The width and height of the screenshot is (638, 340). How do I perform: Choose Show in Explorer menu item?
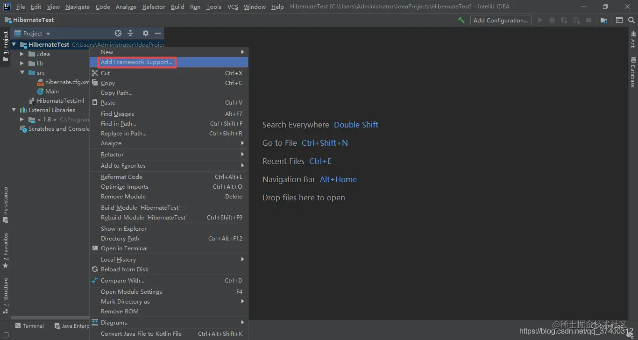pos(169,228)
